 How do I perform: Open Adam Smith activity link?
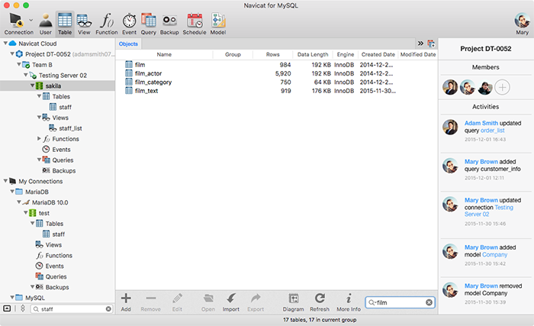[481, 123]
